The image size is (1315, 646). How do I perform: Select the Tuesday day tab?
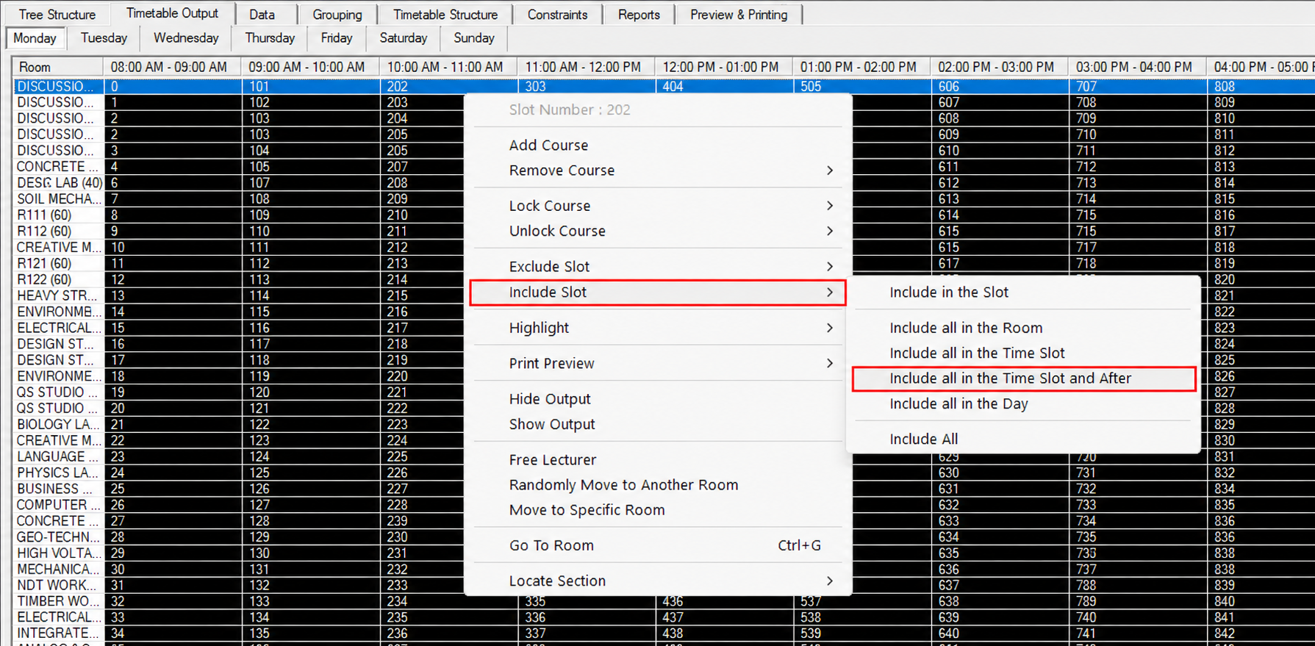(104, 38)
